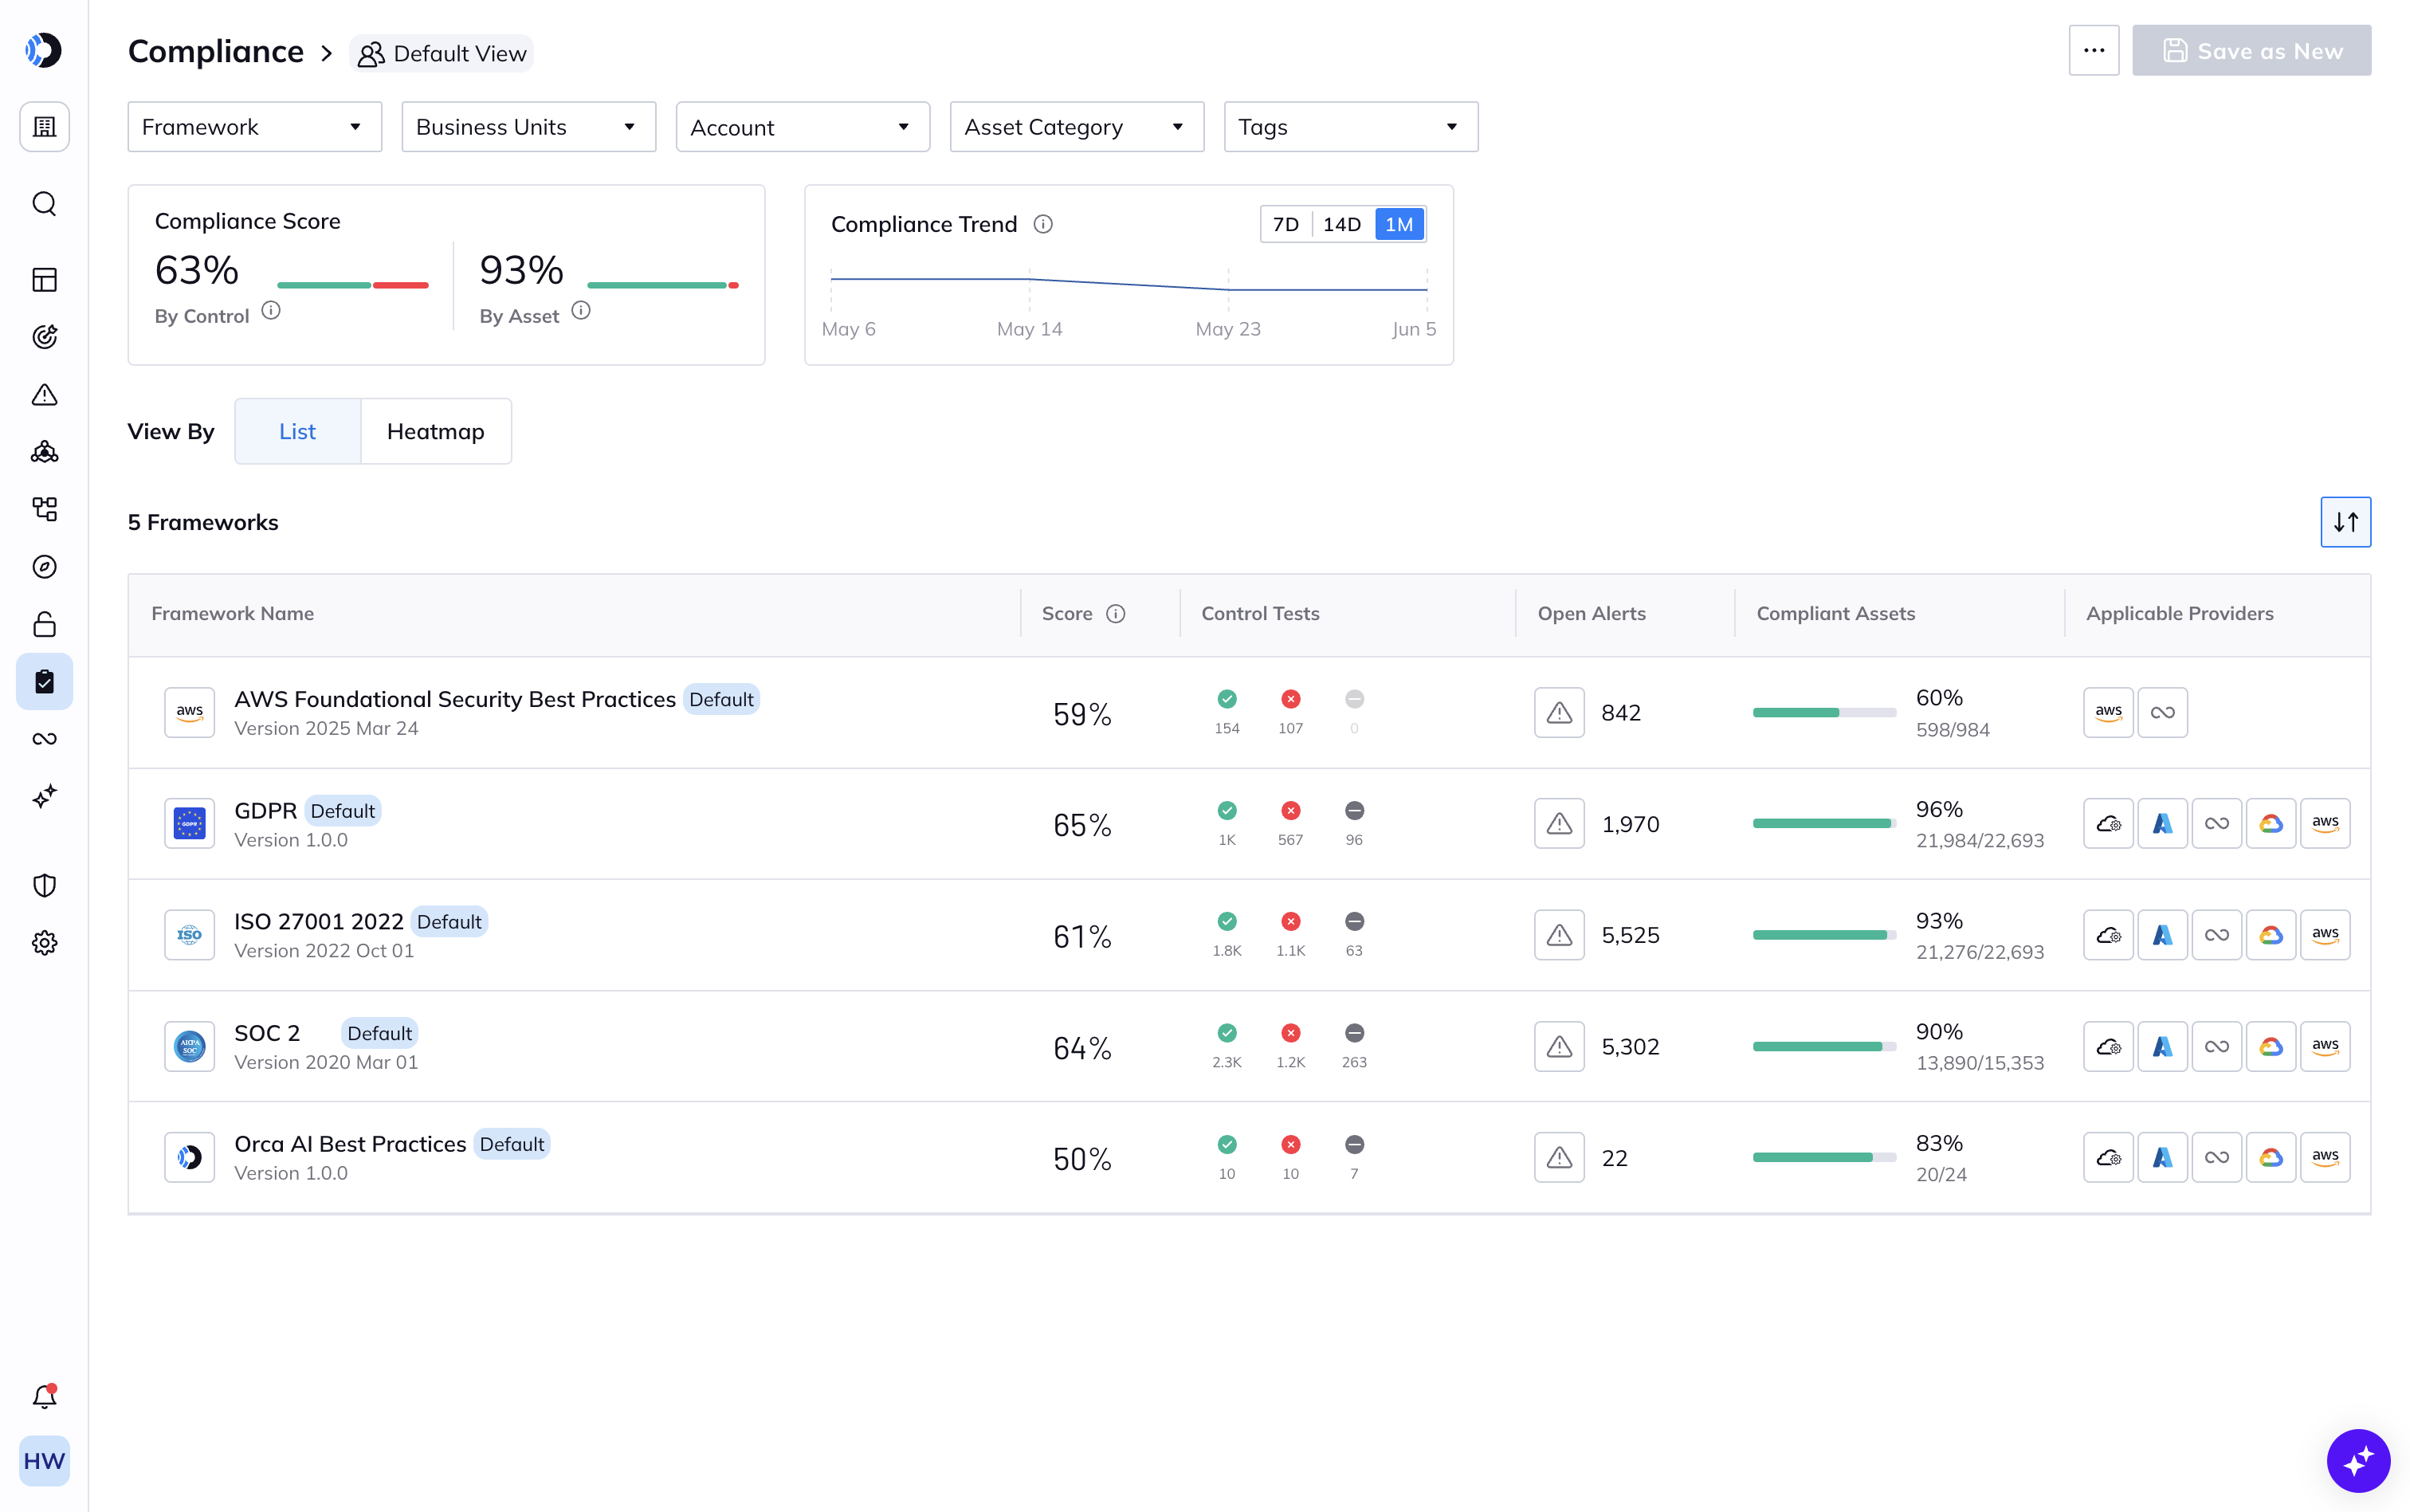The width and height of the screenshot is (2410, 1512).
Task: Open the building inventory sidebar icon
Action: pyautogui.click(x=44, y=127)
